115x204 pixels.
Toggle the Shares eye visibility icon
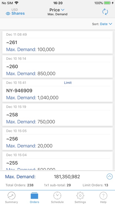click(x=8, y=14)
